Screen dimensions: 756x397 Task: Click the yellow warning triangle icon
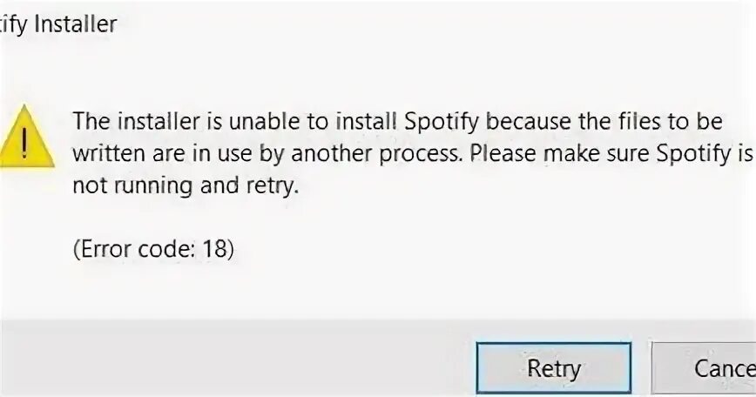click(x=25, y=137)
